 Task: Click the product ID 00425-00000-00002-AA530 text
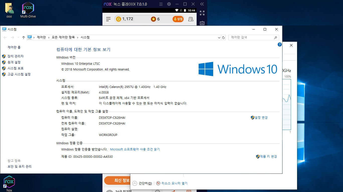(93, 157)
